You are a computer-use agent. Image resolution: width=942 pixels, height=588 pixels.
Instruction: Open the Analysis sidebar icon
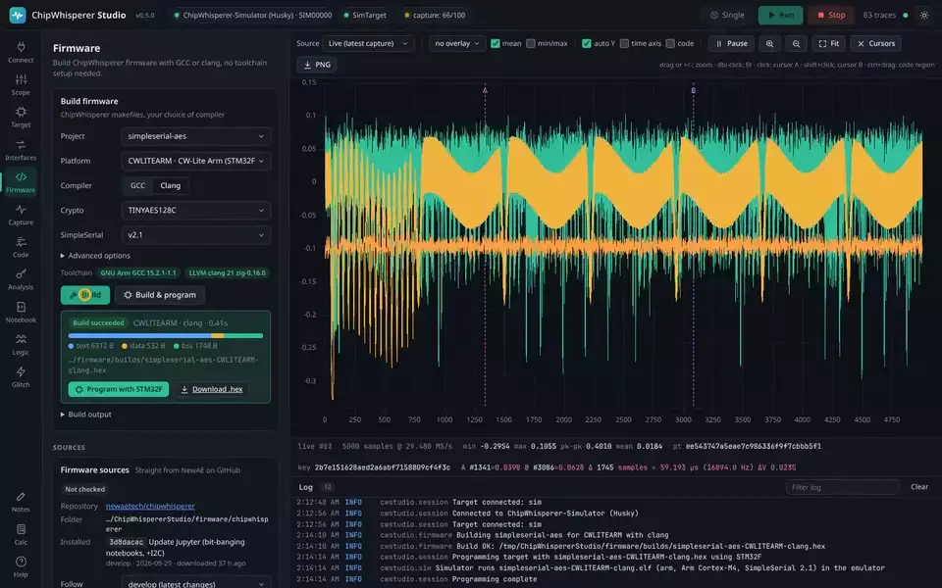point(21,279)
